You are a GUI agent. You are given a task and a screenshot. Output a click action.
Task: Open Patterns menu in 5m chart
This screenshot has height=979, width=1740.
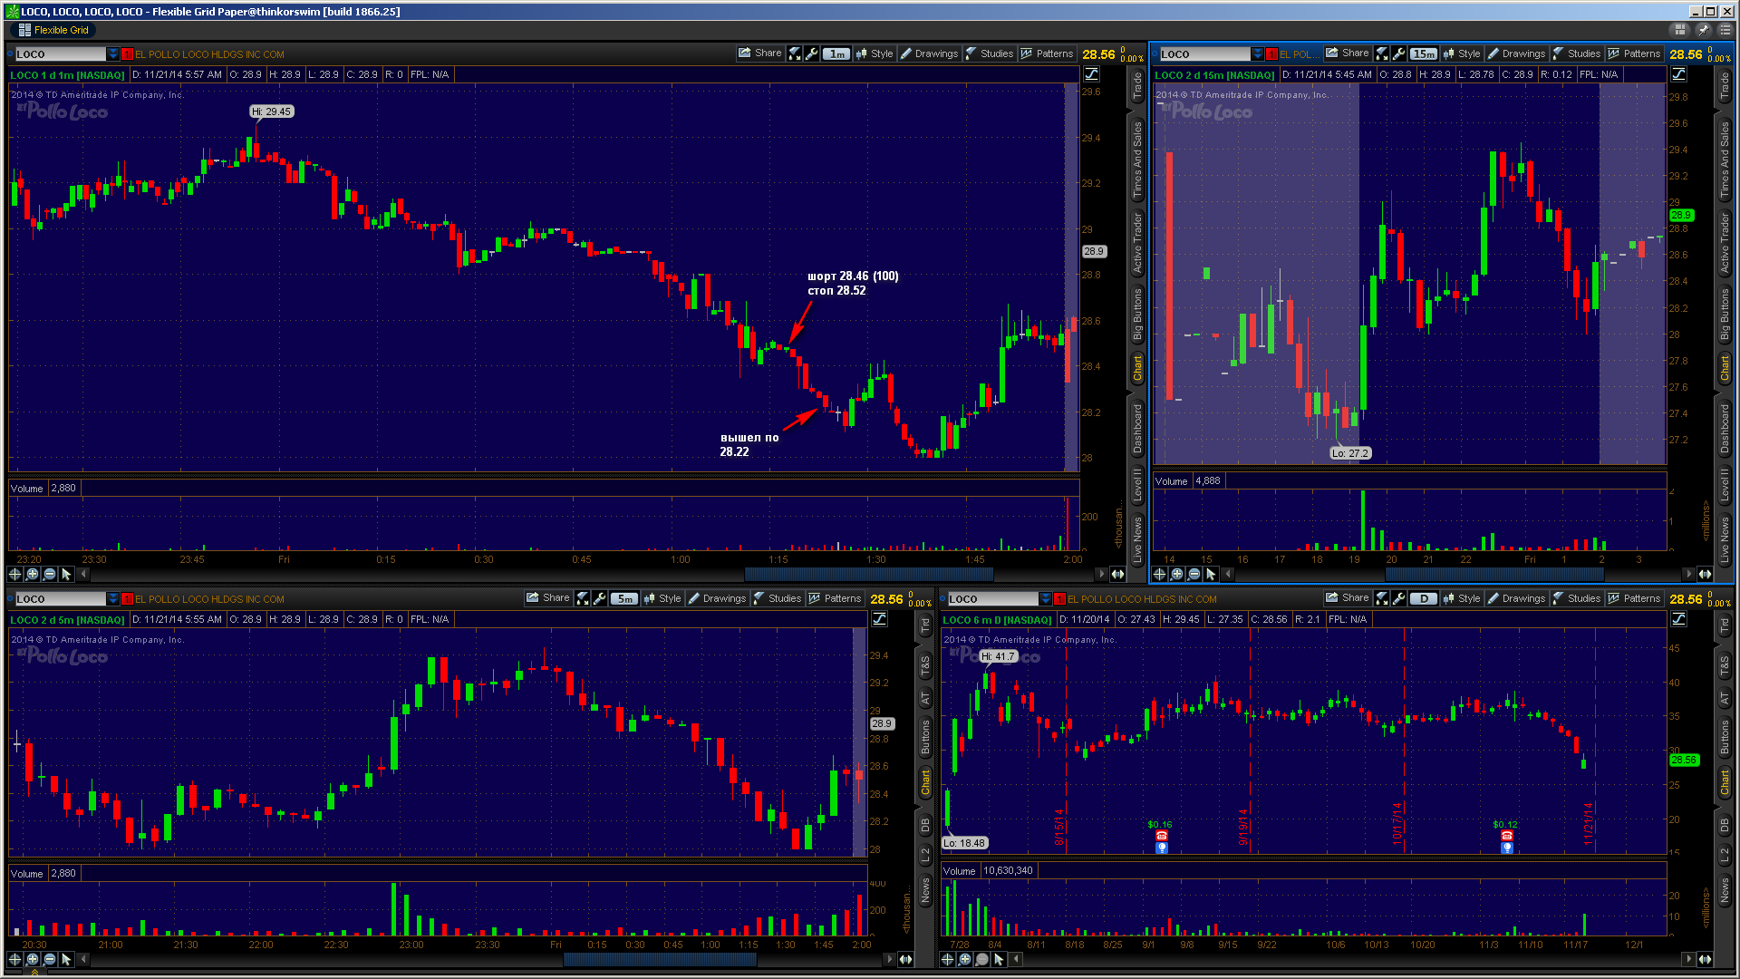(x=835, y=598)
